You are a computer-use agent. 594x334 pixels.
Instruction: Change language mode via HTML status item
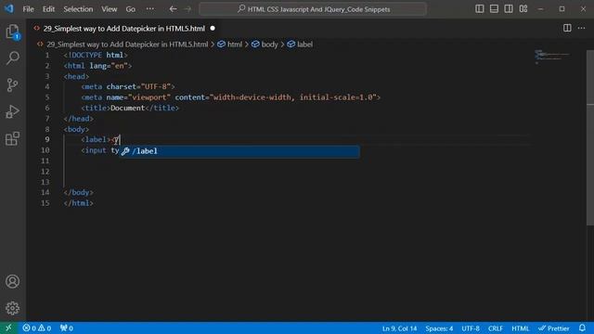[x=520, y=328]
